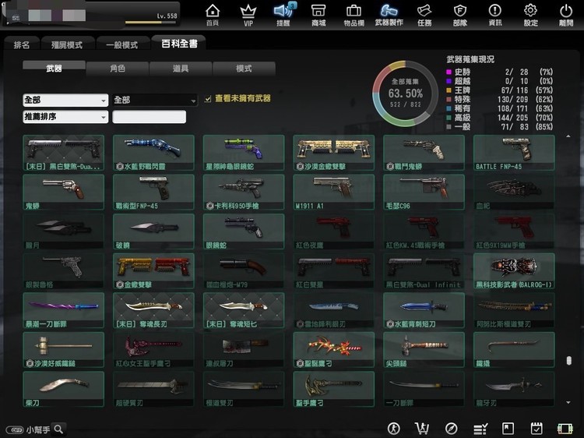Viewport: 584px width, 438px height.
Task: Click the shopping cart icon in bottom bar
Action: tap(422, 429)
